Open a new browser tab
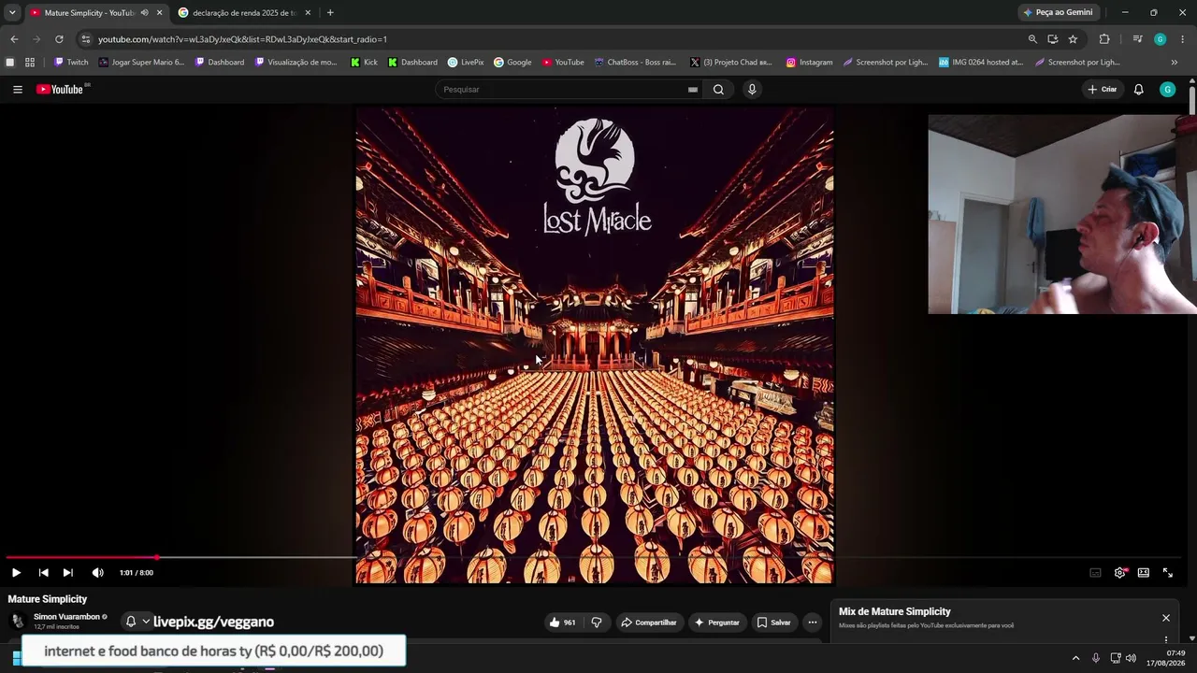 330,13
